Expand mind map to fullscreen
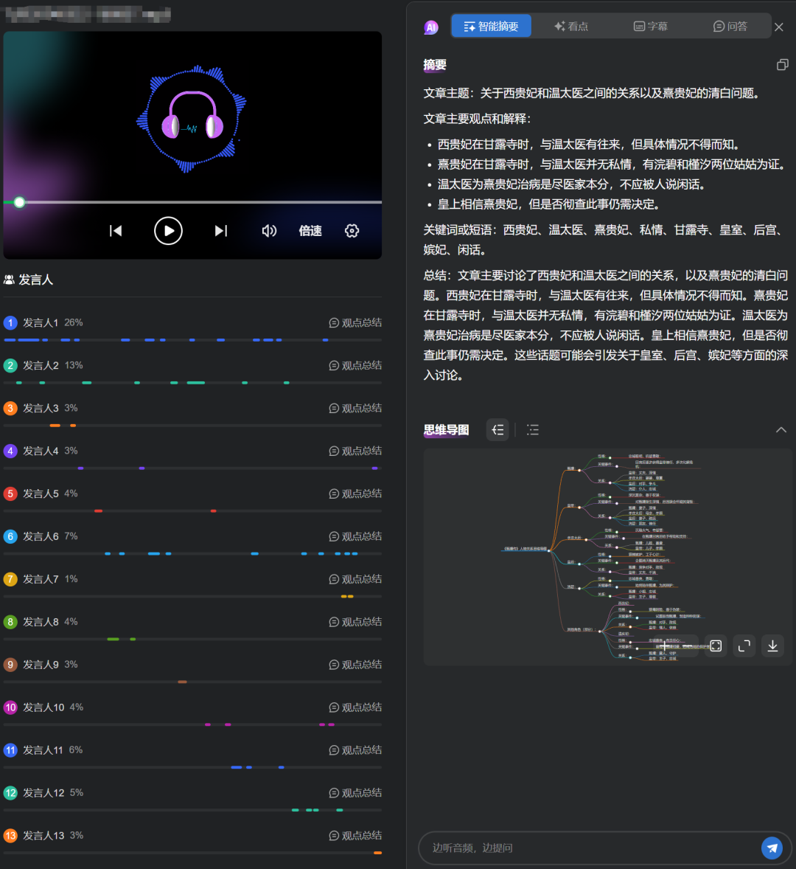Image resolution: width=796 pixels, height=869 pixels. (x=744, y=645)
